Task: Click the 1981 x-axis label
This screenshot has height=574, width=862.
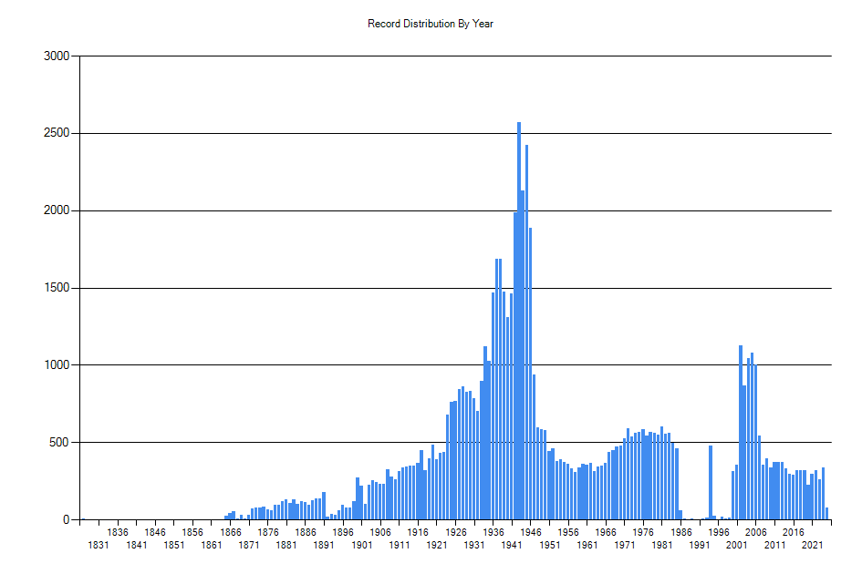Action: pyautogui.click(x=662, y=545)
